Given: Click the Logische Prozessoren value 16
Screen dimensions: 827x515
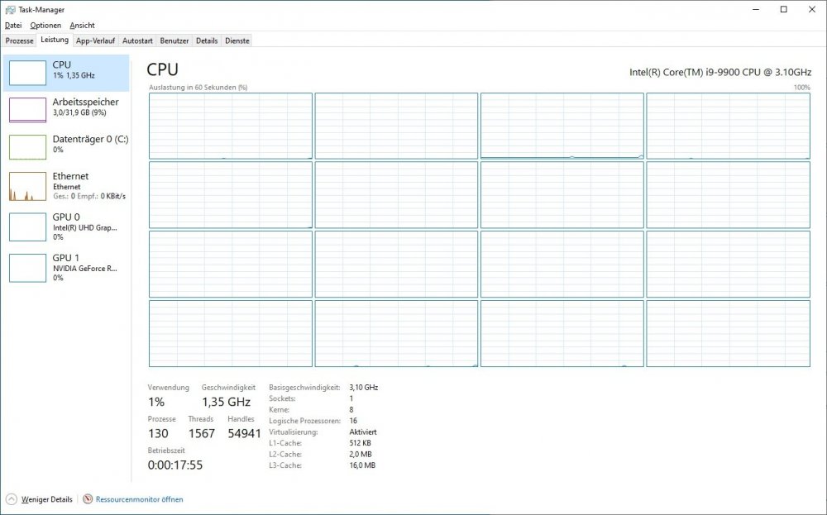Looking at the screenshot, I should [x=353, y=421].
